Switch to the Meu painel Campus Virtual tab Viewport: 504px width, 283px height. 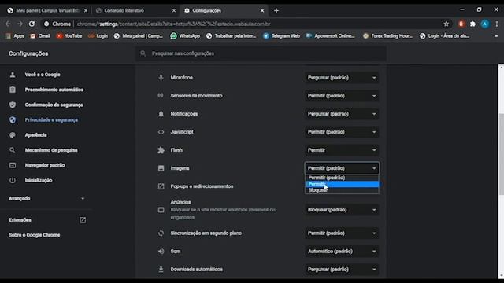(x=47, y=10)
